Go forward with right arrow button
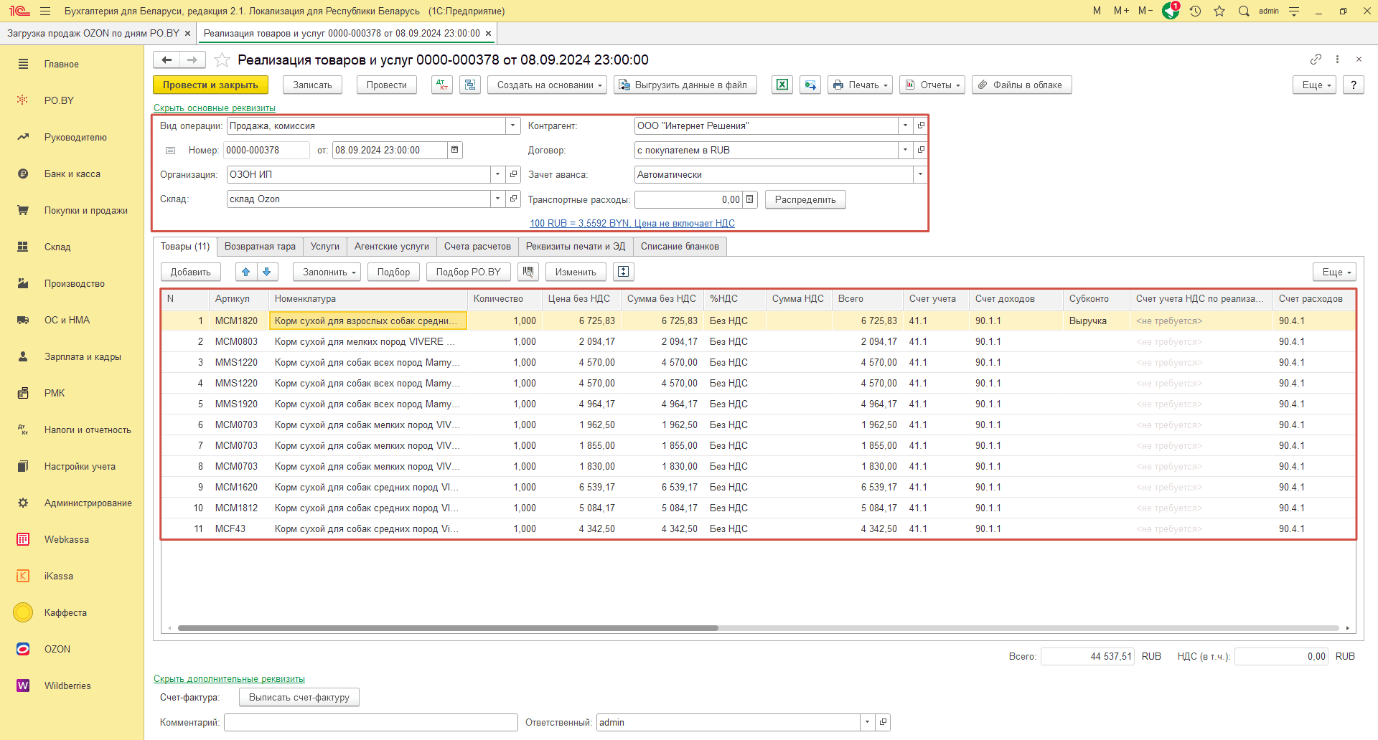The height and width of the screenshot is (740, 1378). point(192,60)
